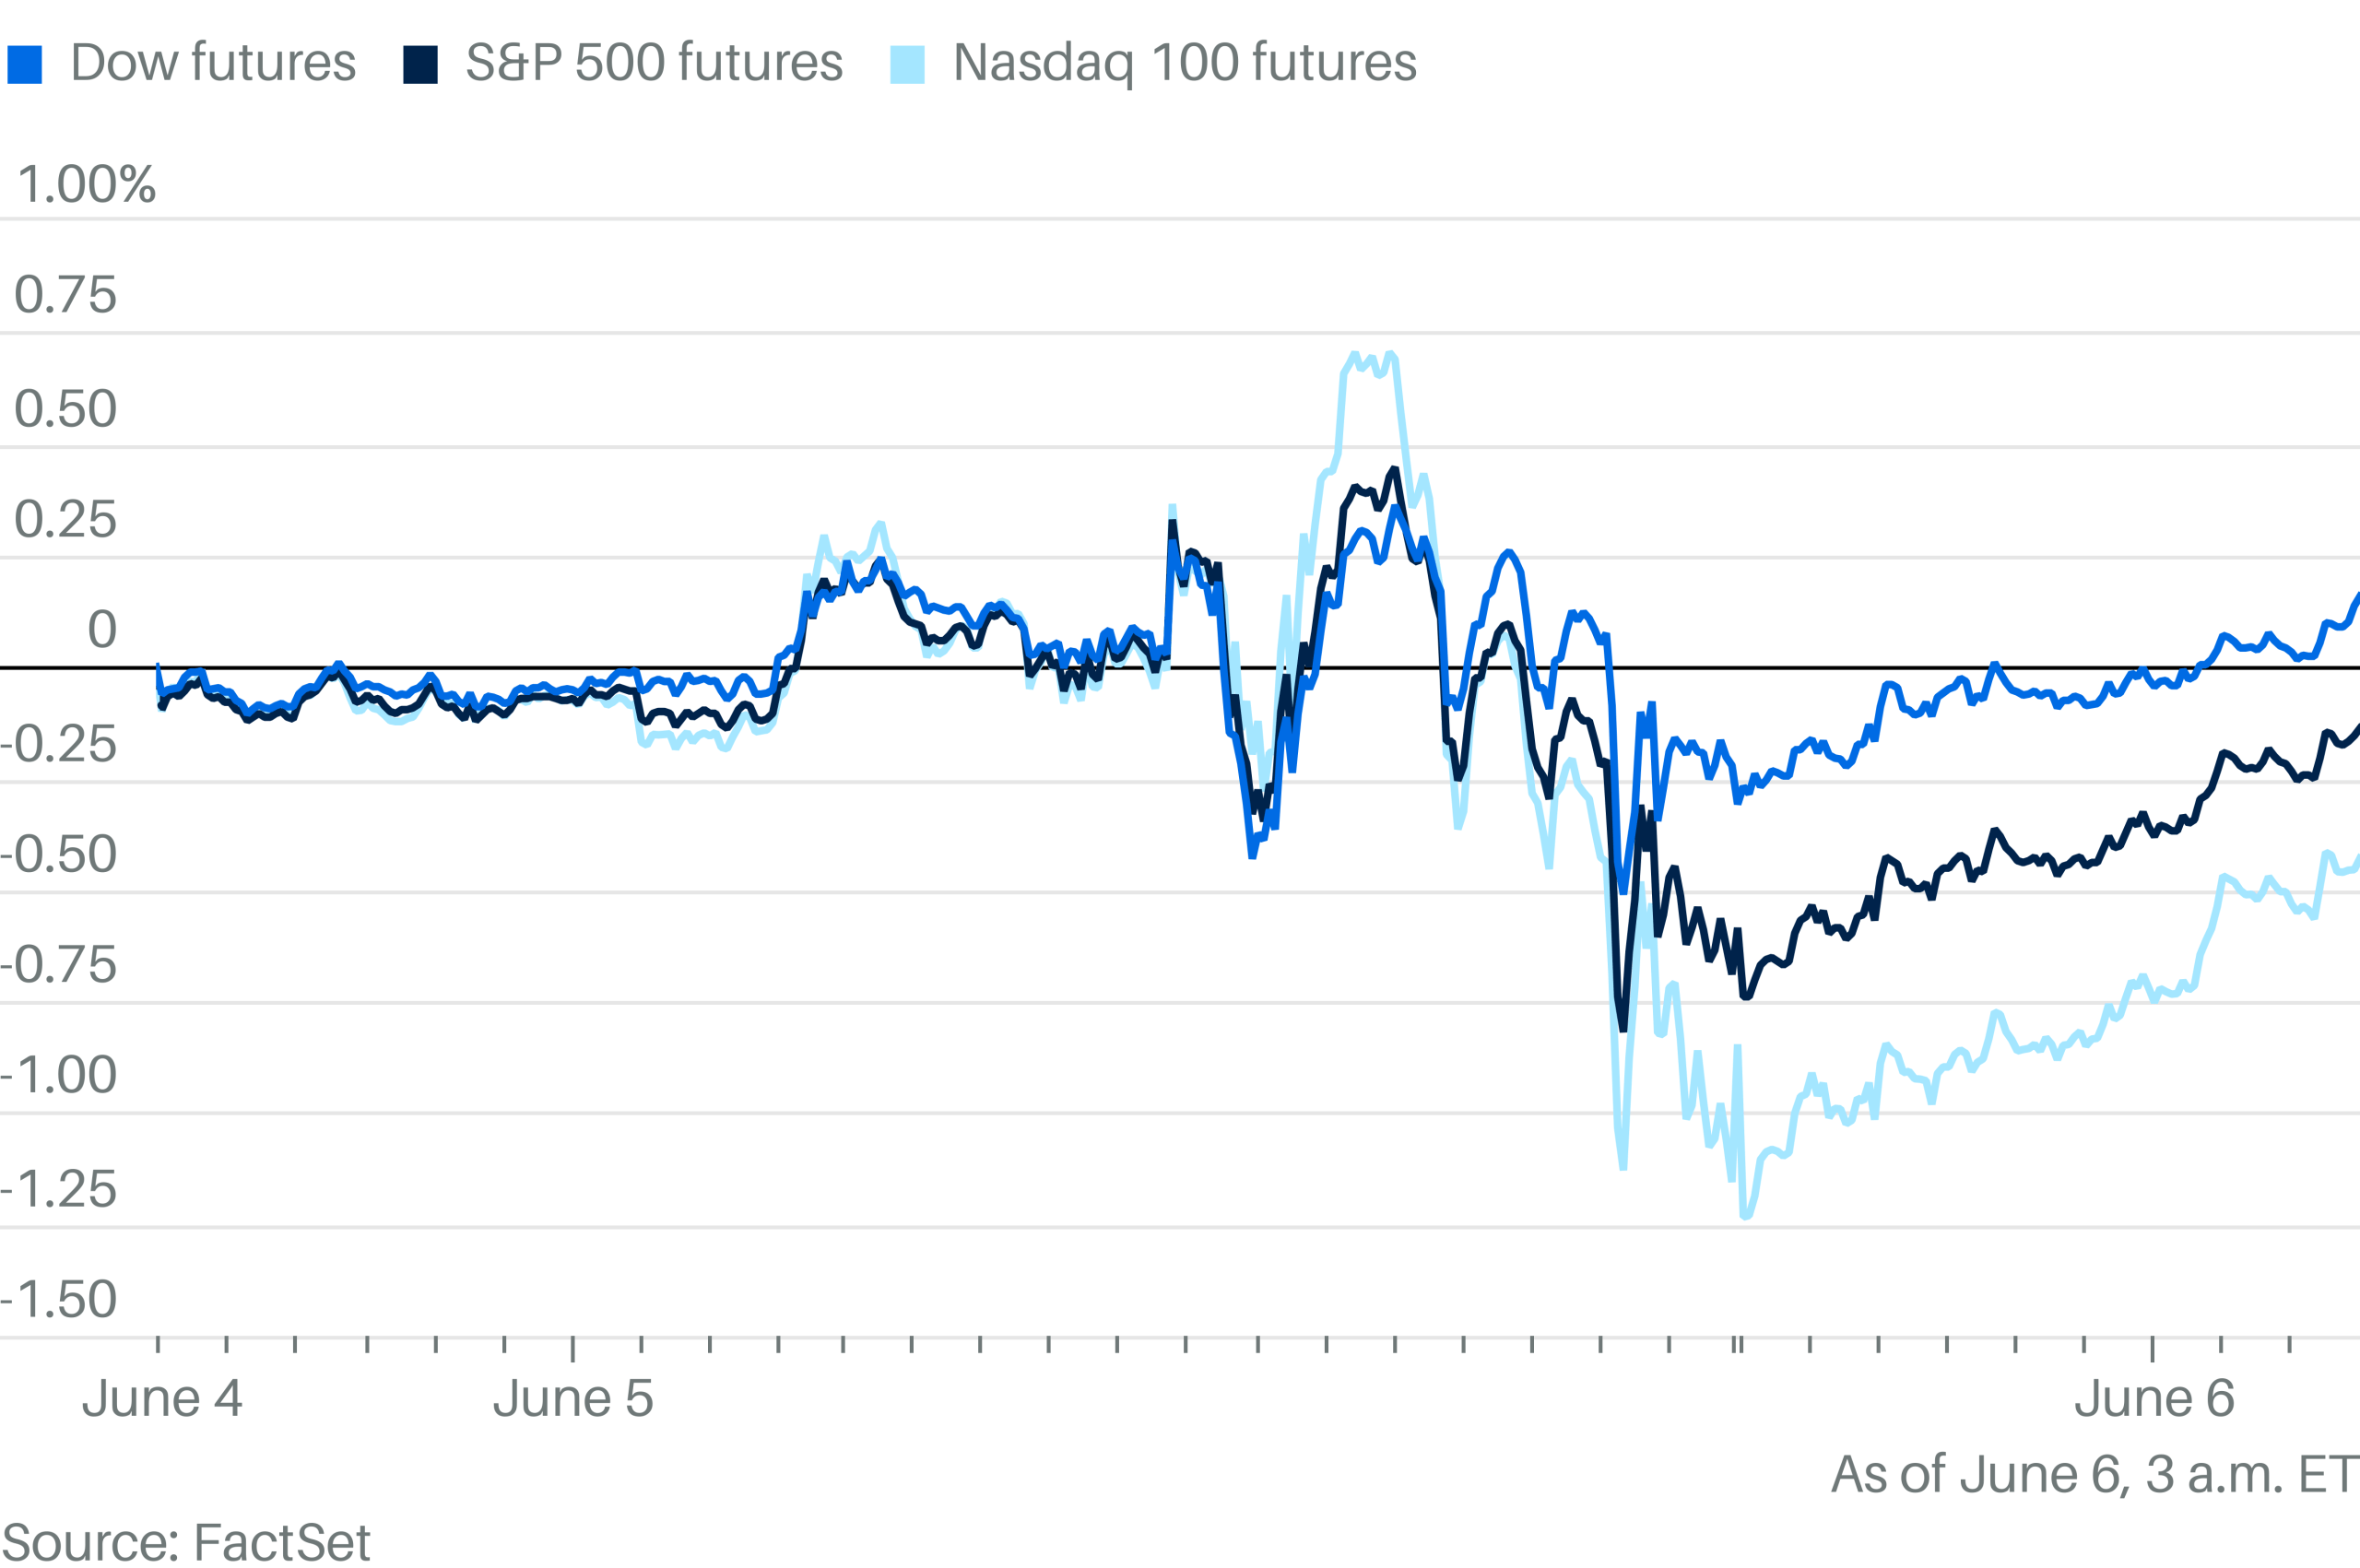Click the -1.50 y-axis label
2360x1568 pixels.
(x=59, y=1300)
